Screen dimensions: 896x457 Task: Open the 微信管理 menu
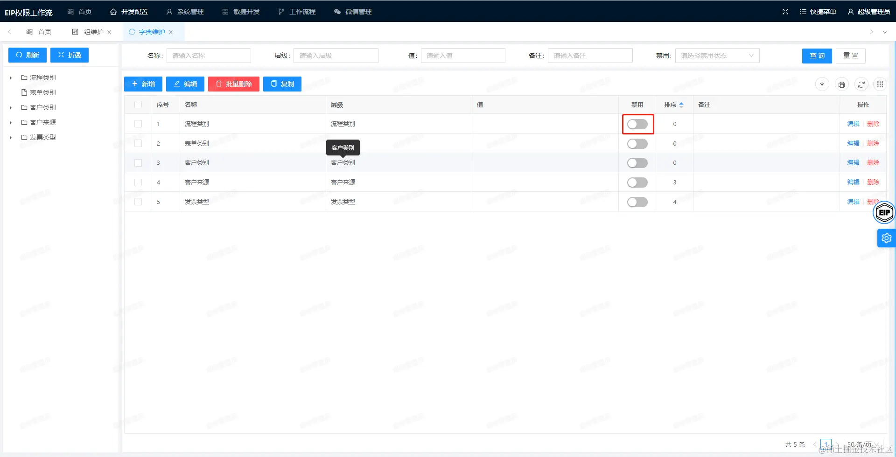[x=353, y=12]
